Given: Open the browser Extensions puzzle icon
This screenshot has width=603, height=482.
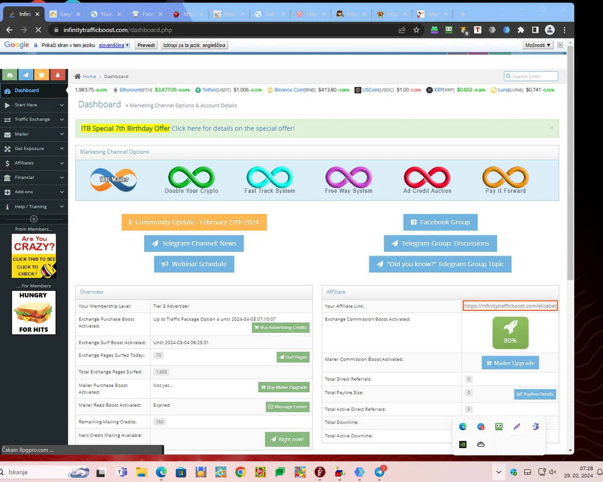Looking at the screenshot, I should coord(521,30).
